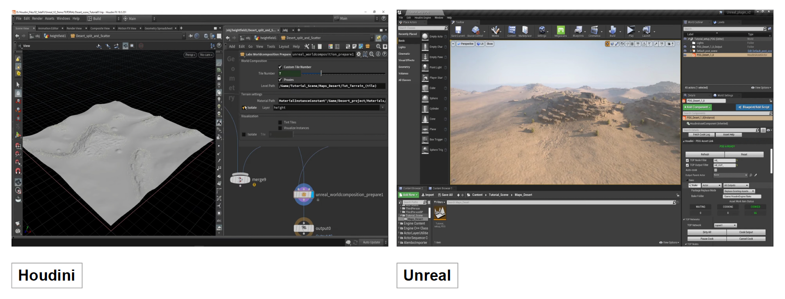The width and height of the screenshot is (785, 299).
Task: Adjust the Tile Number slider
Action: pos(321,74)
